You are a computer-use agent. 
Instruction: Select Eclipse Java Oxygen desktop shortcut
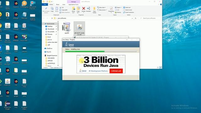tap(8, 105)
